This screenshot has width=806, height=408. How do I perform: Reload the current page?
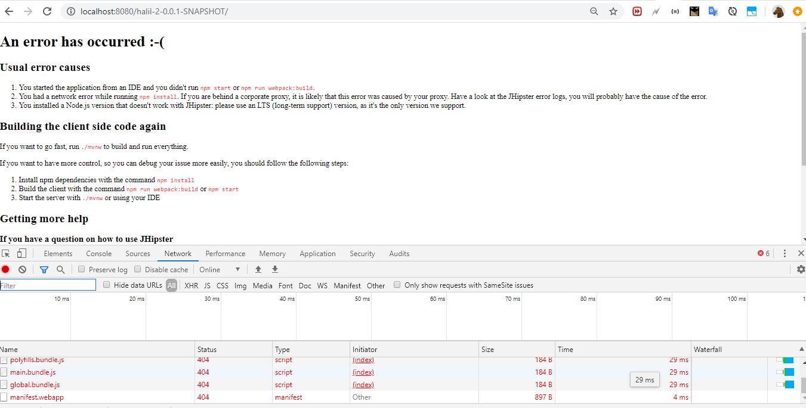tap(47, 11)
